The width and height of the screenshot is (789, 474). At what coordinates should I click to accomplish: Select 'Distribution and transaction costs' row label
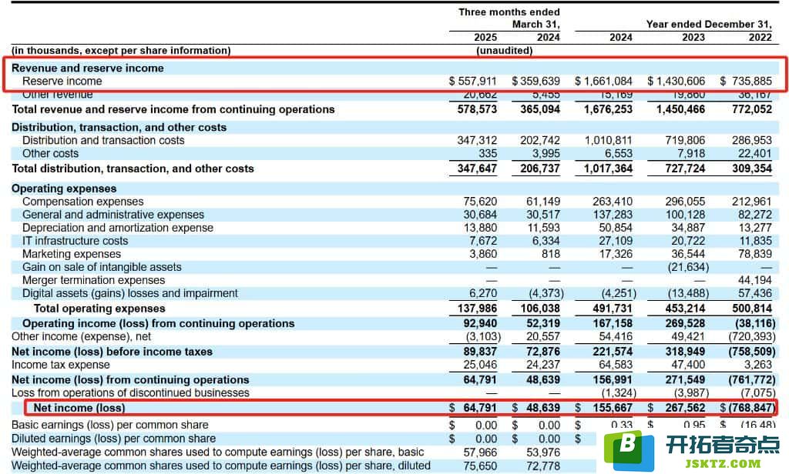pos(103,140)
